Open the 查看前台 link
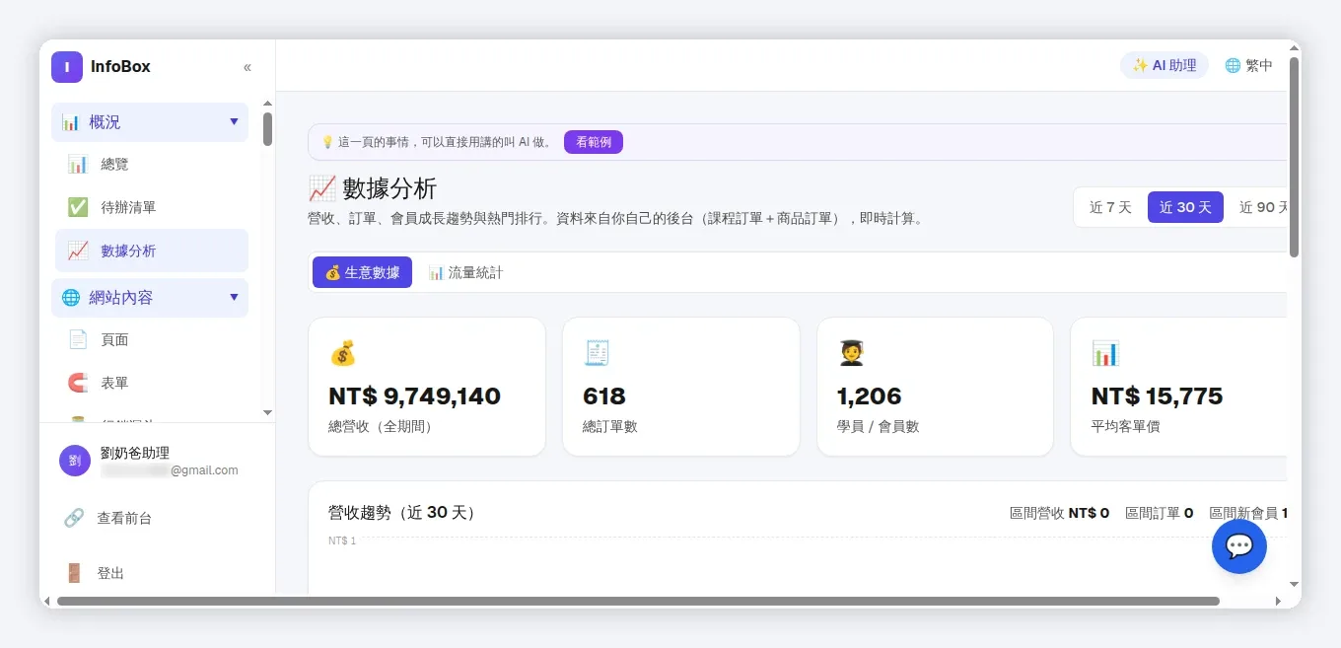 point(124,518)
